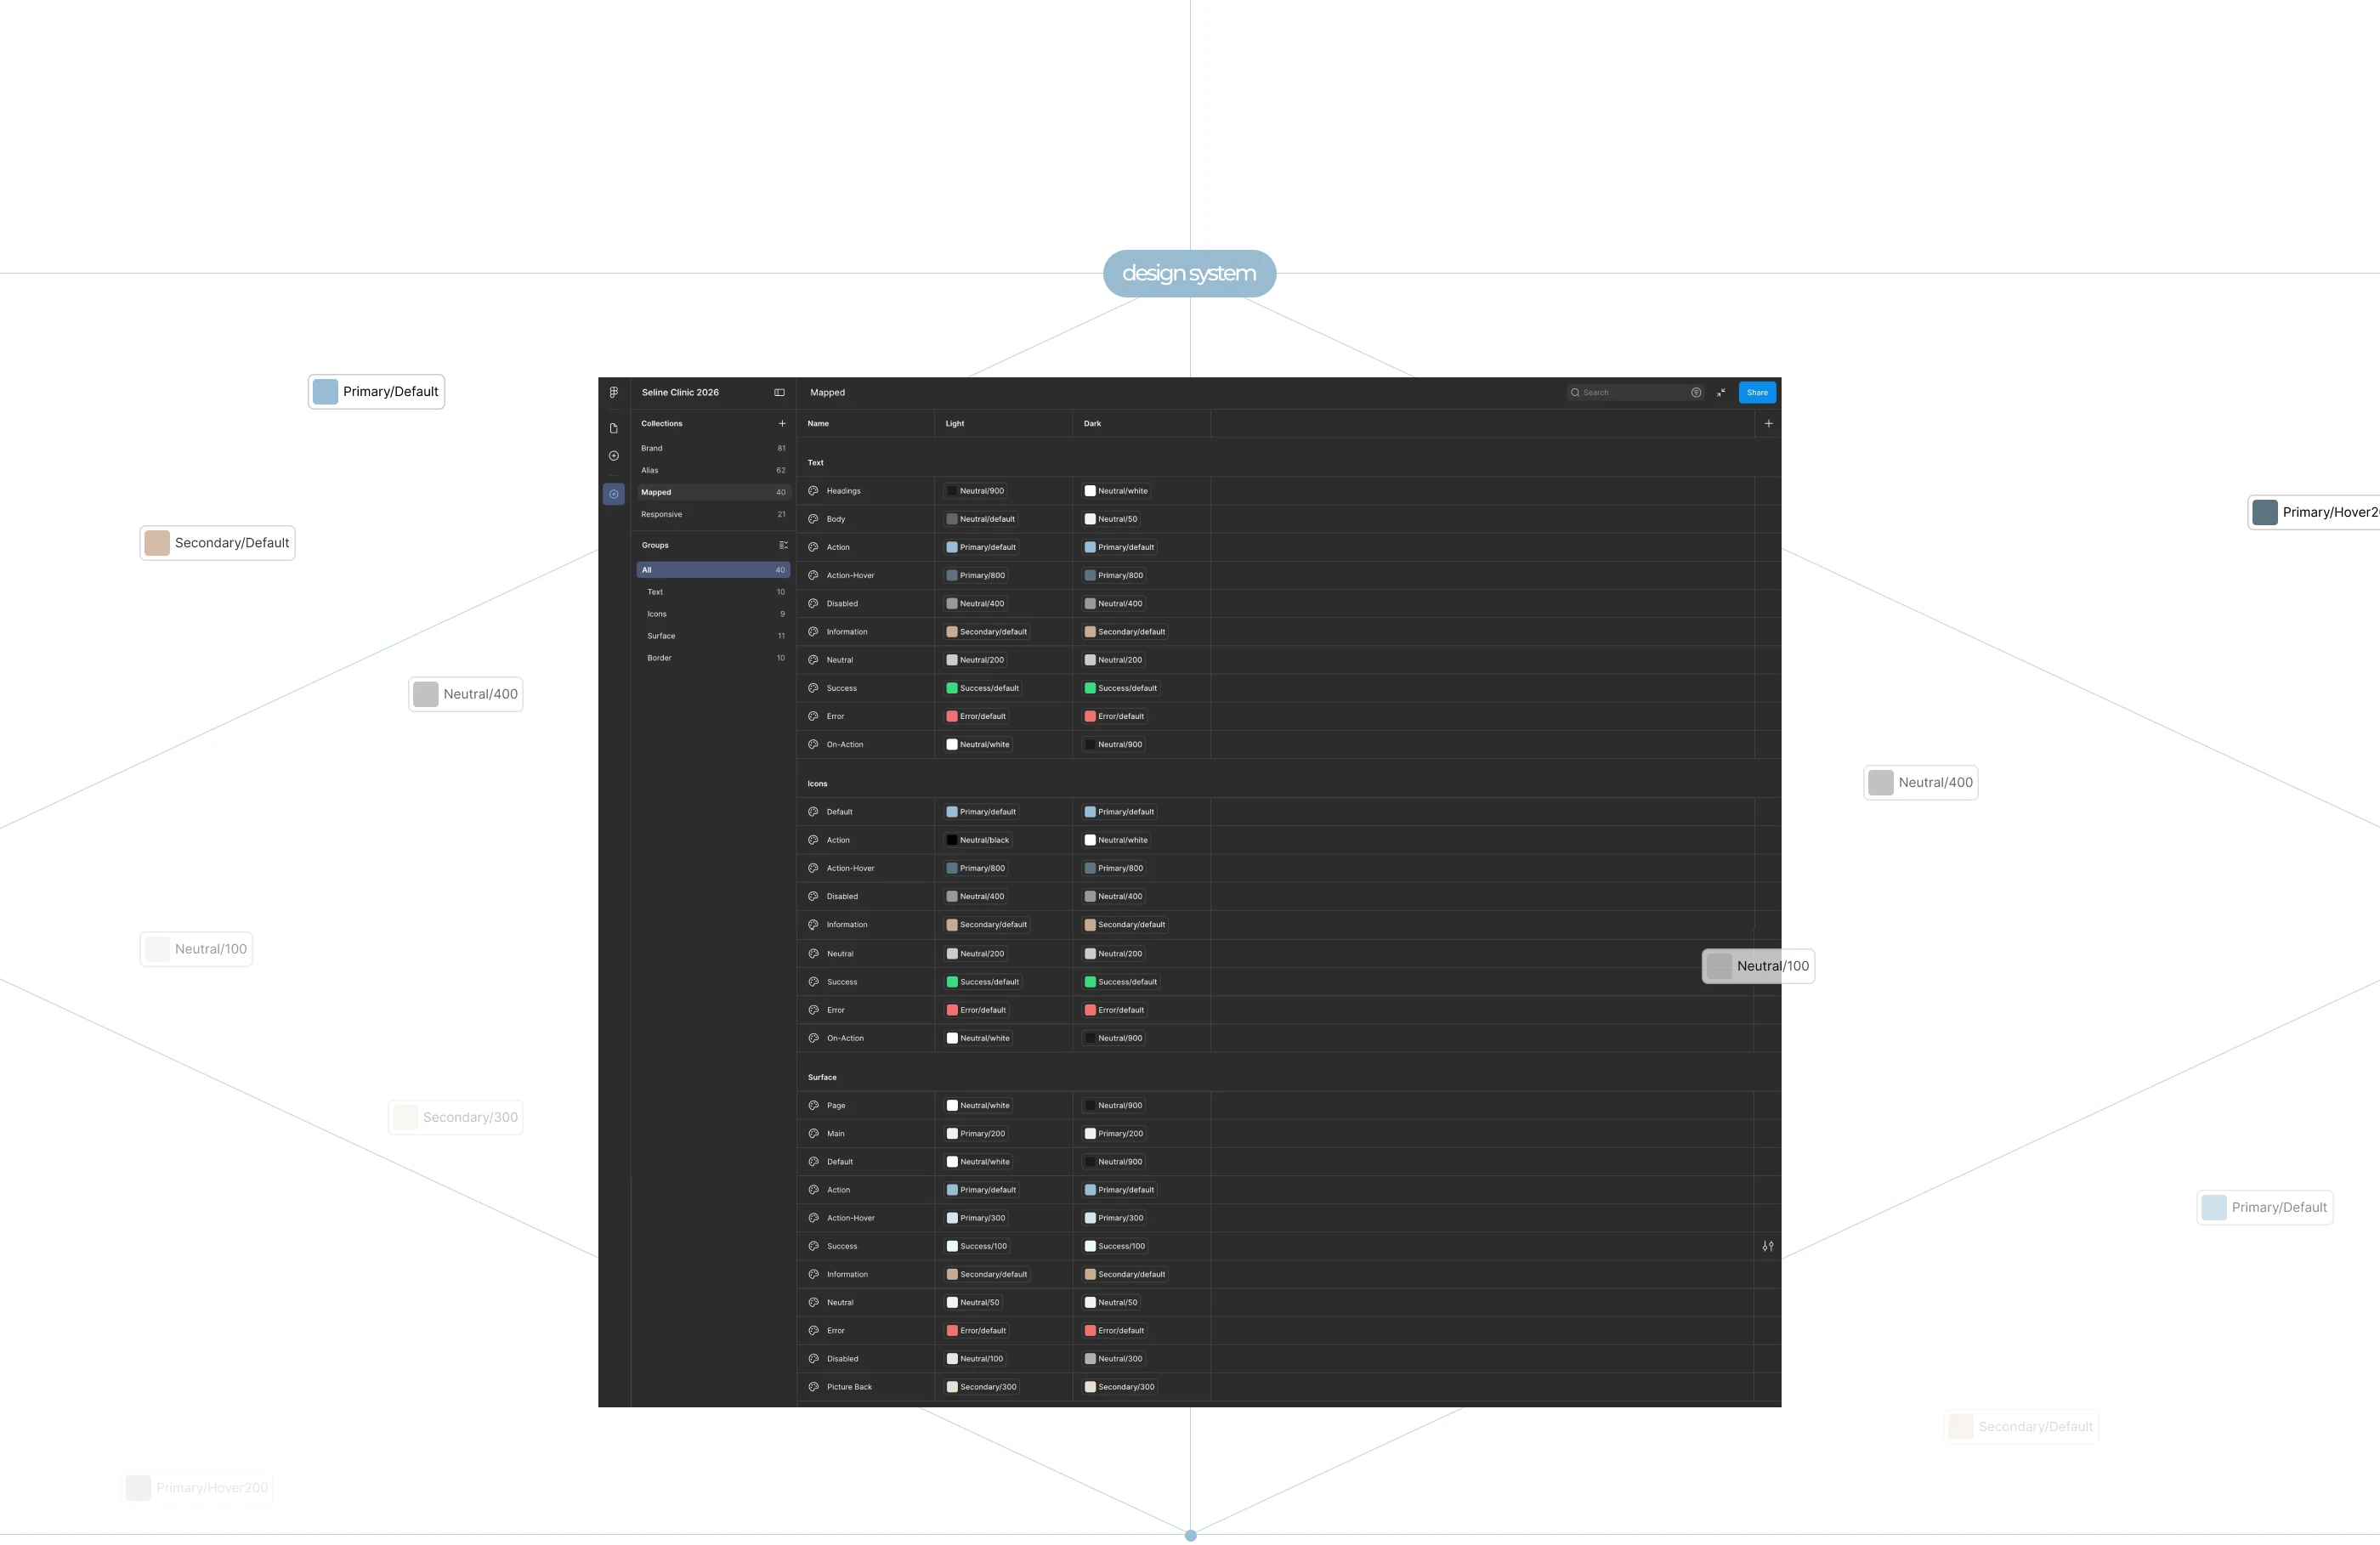This screenshot has height=1545, width=2380.
Task: Click the Primary/Default label with solid blue swatch
Action: click(376, 391)
